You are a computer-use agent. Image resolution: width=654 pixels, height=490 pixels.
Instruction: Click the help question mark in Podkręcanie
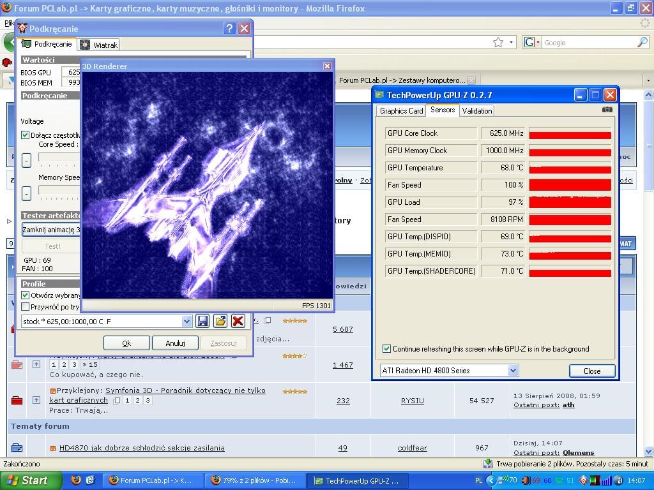pos(229,29)
